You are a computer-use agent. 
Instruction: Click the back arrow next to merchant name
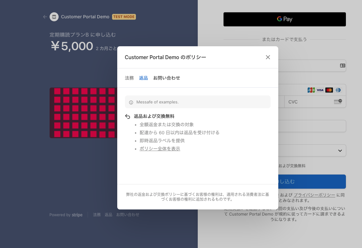click(x=45, y=17)
